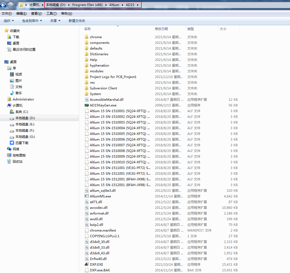Expand the arrow after 计算机 breadcrumb
The image size is (290, 273).
[43, 5]
